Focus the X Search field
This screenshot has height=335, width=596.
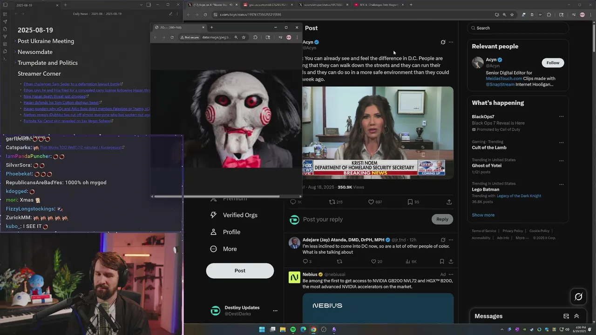518,28
